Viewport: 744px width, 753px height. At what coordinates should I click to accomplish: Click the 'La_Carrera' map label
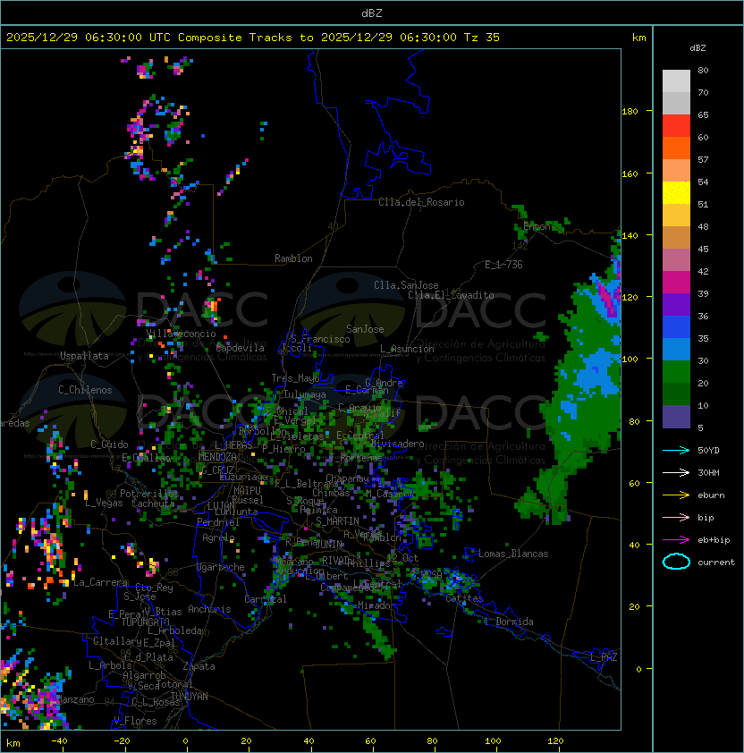pos(100,582)
